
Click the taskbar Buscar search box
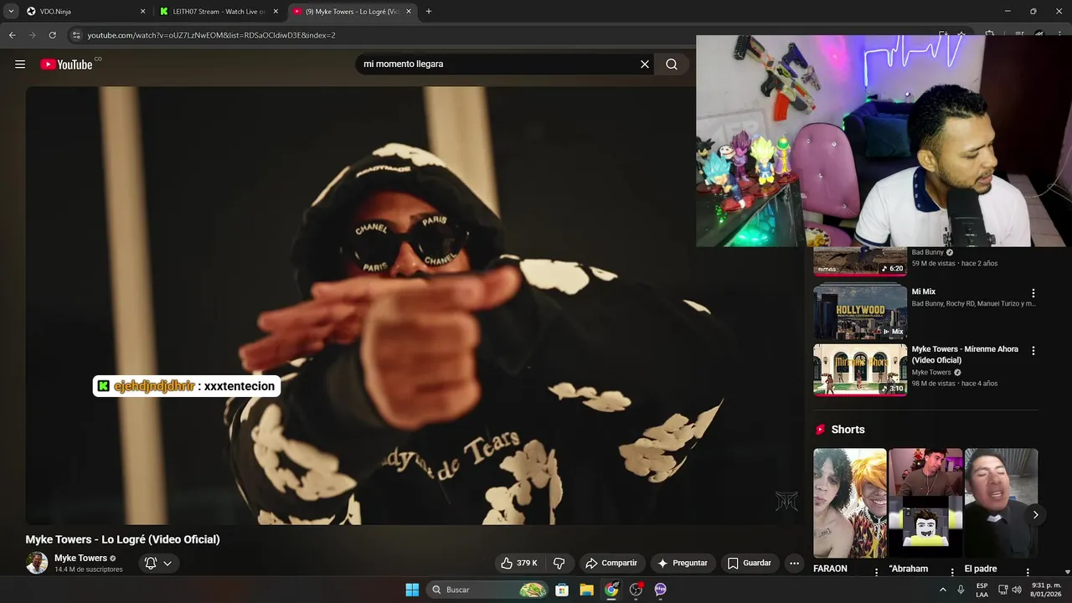pyautogui.click(x=489, y=590)
